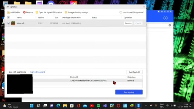
Task: Click the version 1.19.2 cell
Action: click(40, 23)
